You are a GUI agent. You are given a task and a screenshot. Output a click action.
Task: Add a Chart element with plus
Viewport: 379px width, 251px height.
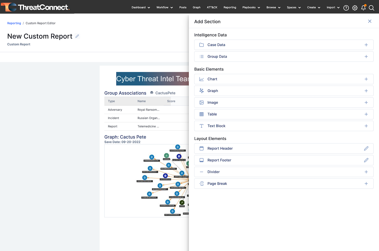(366, 79)
